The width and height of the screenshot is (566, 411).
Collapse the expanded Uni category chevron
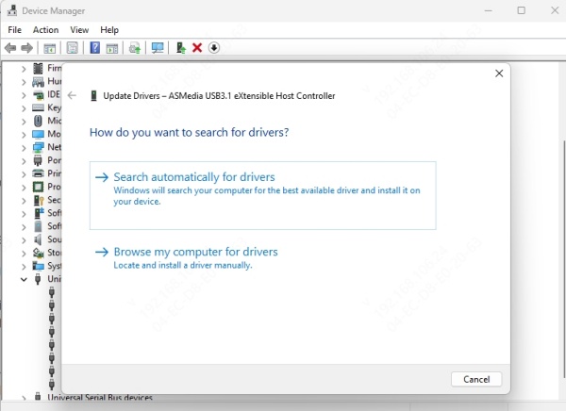click(x=24, y=279)
